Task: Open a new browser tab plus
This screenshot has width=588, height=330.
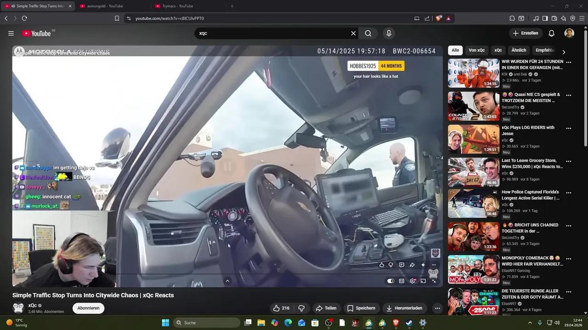Action: point(232,6)
